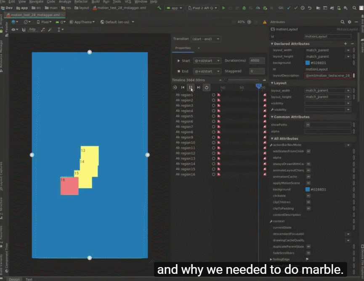Toggle the circle for region9 row
The width and height of the screenshot is (364, 281).
coord(214,137)
